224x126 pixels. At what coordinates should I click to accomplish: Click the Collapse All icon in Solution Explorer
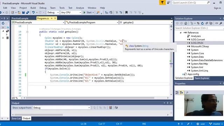click(207, 23)
